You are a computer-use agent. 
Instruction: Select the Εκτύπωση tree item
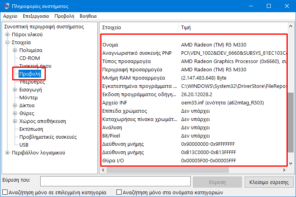pos(31,129)
